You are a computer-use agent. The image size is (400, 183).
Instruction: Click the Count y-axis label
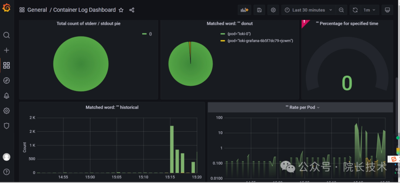click(x=25, y=147)
